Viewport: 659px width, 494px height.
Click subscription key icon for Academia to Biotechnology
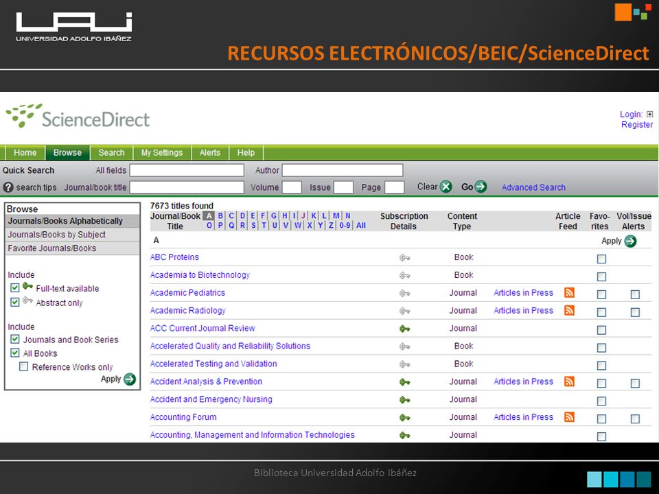point(405,276)
